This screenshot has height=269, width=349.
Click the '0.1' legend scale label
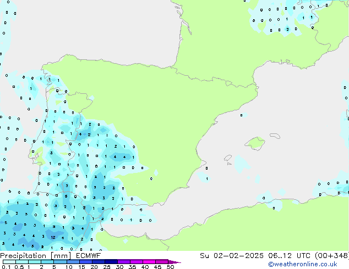[6, 267]
